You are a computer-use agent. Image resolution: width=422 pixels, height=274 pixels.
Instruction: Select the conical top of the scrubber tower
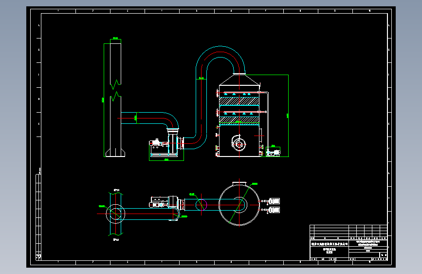[x=239, y=80]
